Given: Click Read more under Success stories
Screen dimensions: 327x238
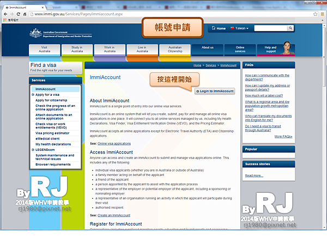Looking at the screenshot, I should (x=254, y=176).
